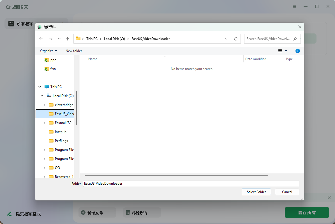Click the Refresh icon in the address bar
This screenshot has width=335, height=224.
(236, 39)
